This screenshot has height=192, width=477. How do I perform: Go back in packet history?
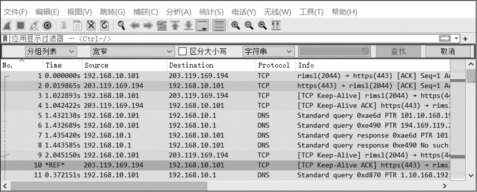(x=134, y=26)
